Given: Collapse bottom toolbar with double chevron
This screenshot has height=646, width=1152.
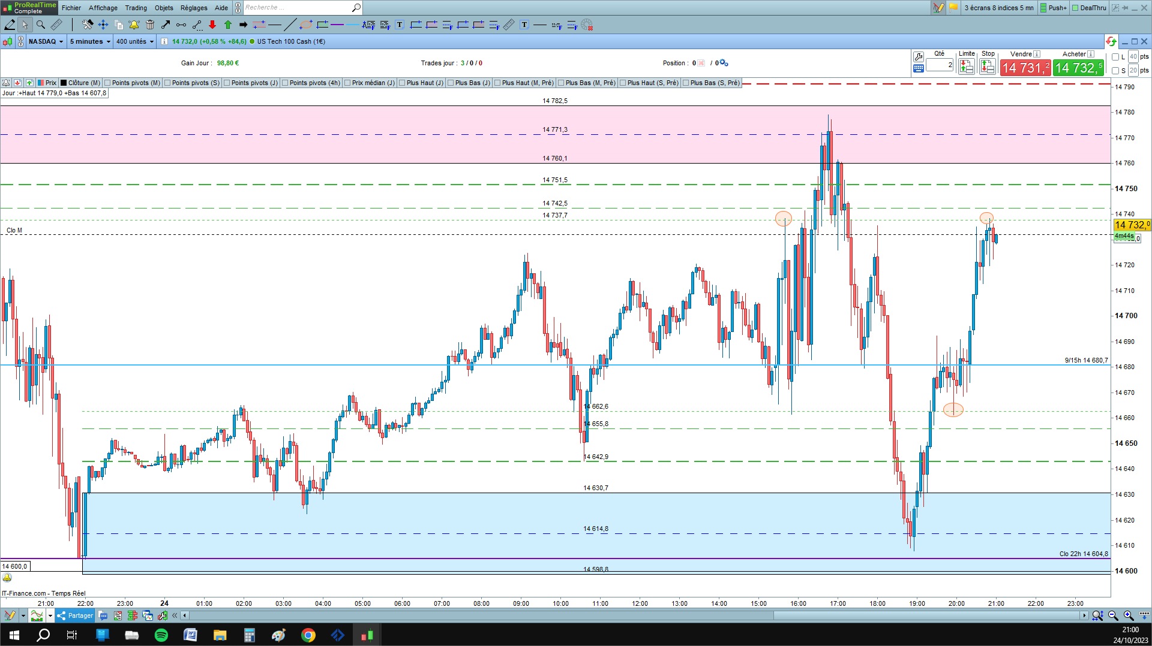Looking at the screenshot, I should point(175,615).
